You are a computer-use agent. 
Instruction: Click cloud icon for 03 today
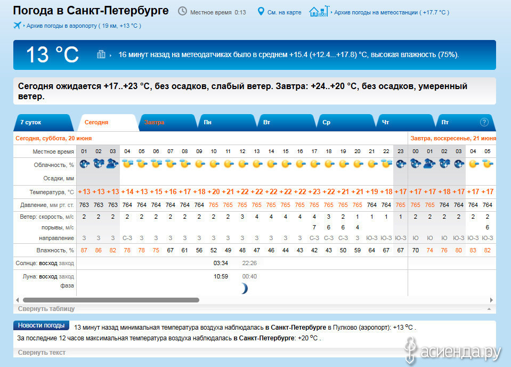coord(113,163)
